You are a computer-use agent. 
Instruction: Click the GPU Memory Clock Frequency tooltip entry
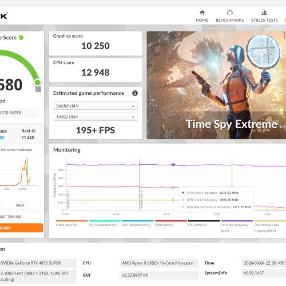(x=217, y=207)
